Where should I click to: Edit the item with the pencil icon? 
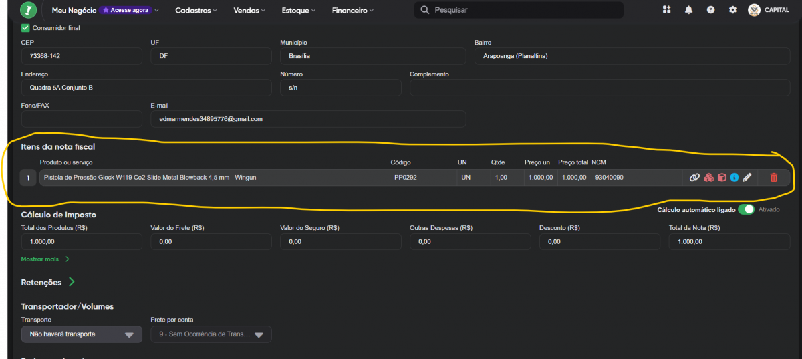pyautogui.click(x=747, y=177)
